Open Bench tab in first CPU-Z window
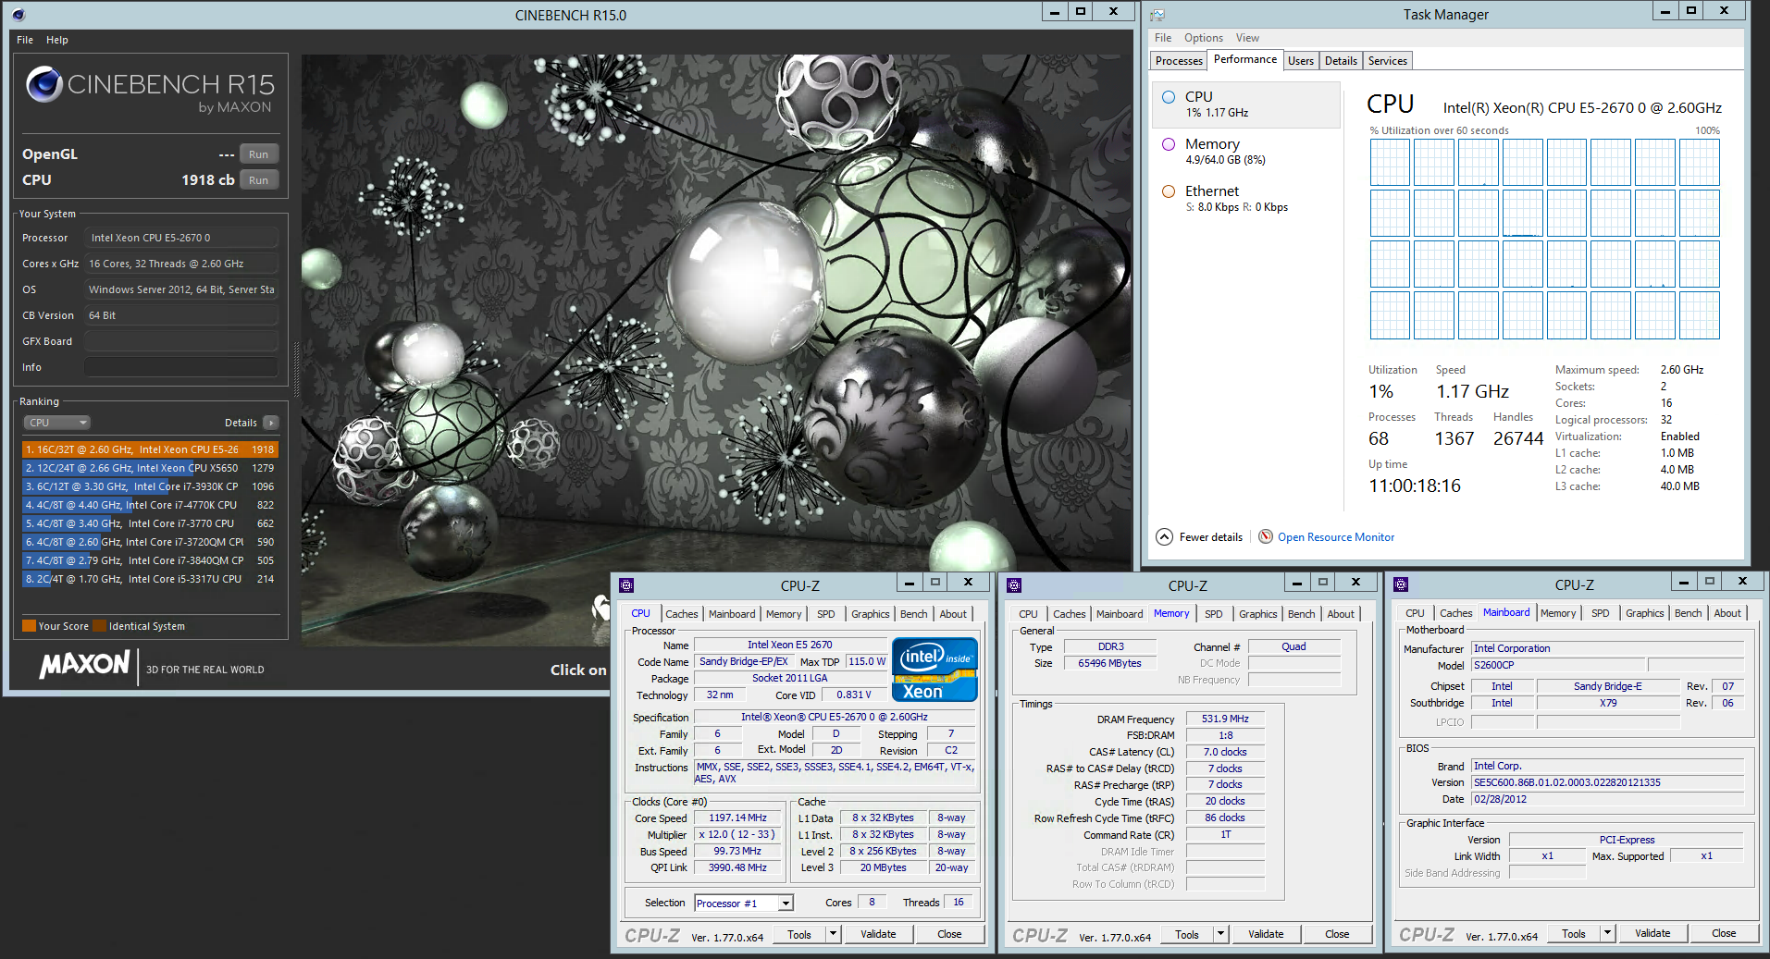1770x959 pixels. (x=913, y=614)
